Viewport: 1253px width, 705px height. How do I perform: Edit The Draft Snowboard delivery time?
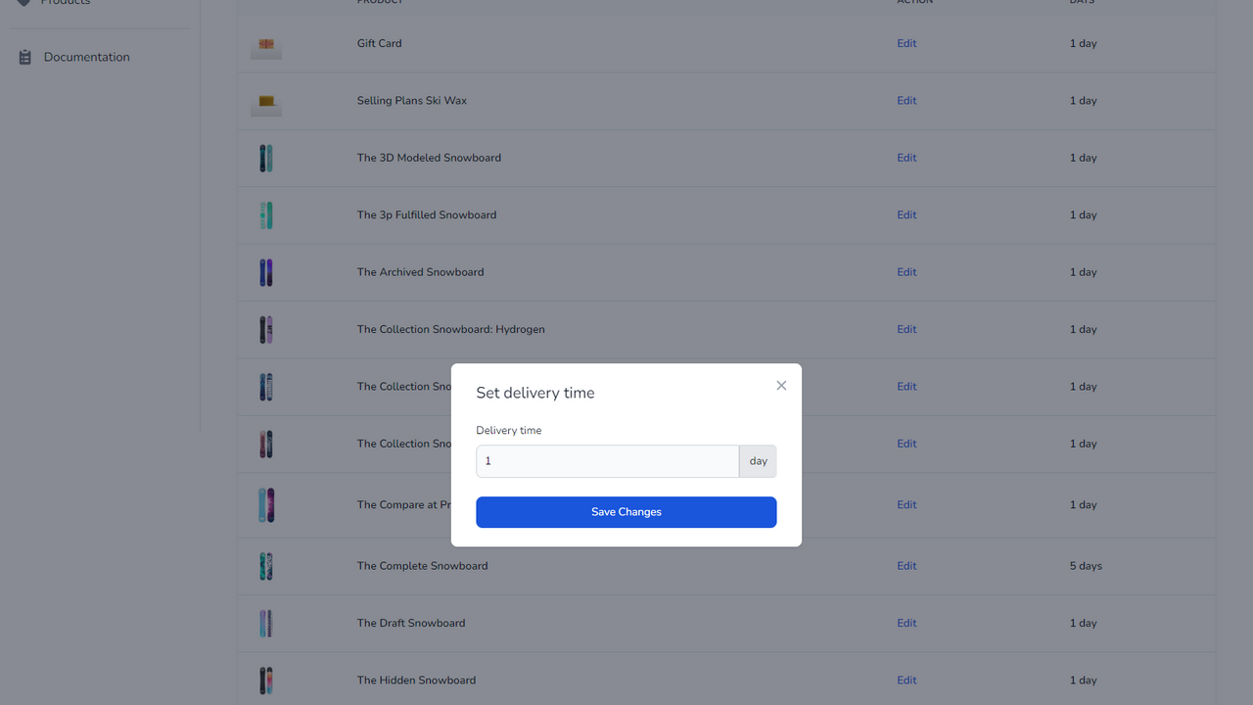pyautogui.click(x=906, y=623)
